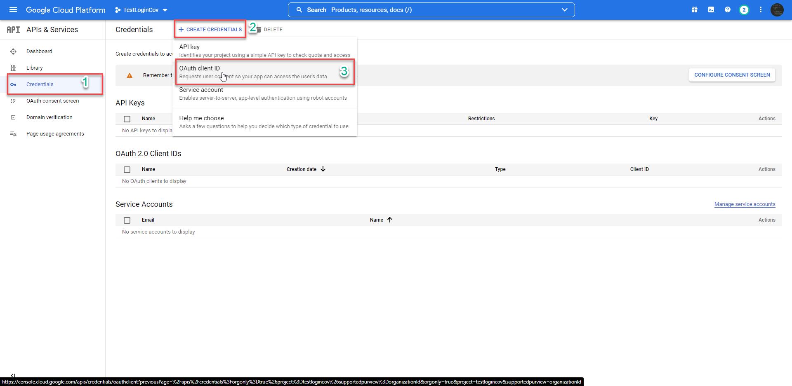Click the orange warning triangle icon
The image size is (792, 386).
(x=130, y=75)
